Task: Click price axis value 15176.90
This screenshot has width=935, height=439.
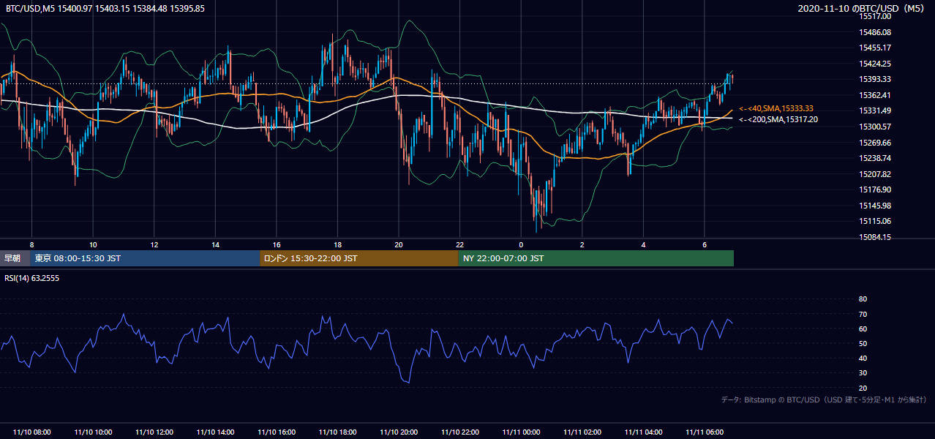Action: 875,190
